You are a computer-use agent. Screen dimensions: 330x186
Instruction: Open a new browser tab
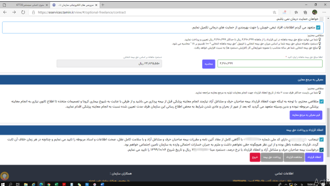tap(103, 5)
